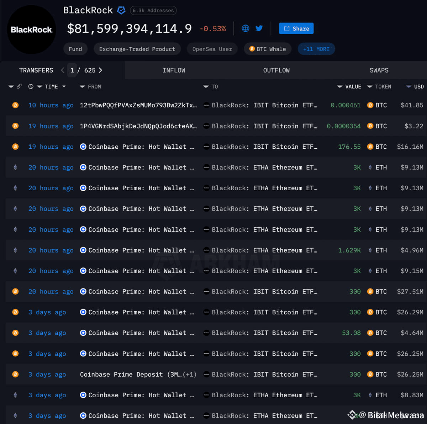Expand the +11 MORE tags
This screenshot has height=424, width=427.
point(316,49)
